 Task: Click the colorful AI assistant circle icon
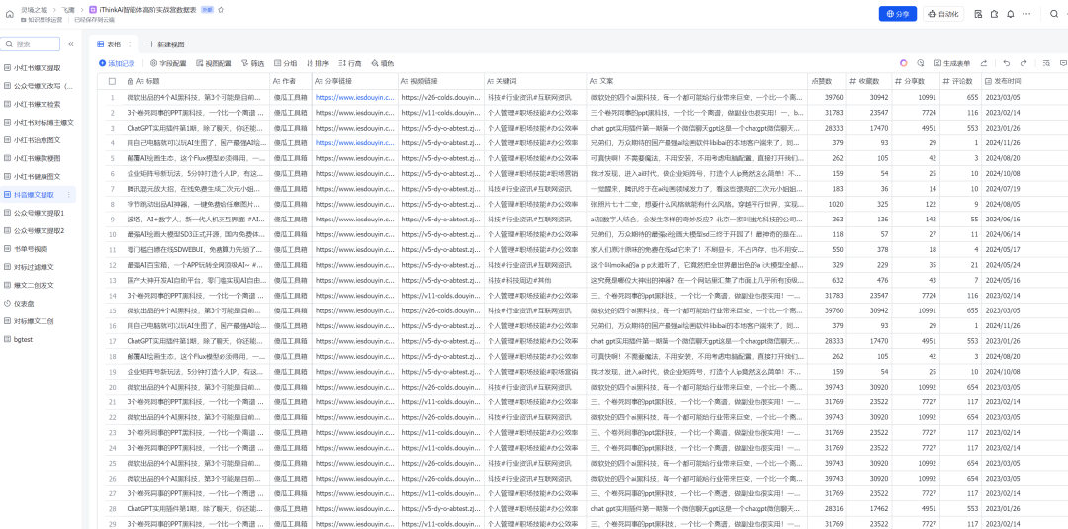pos(904,63)
